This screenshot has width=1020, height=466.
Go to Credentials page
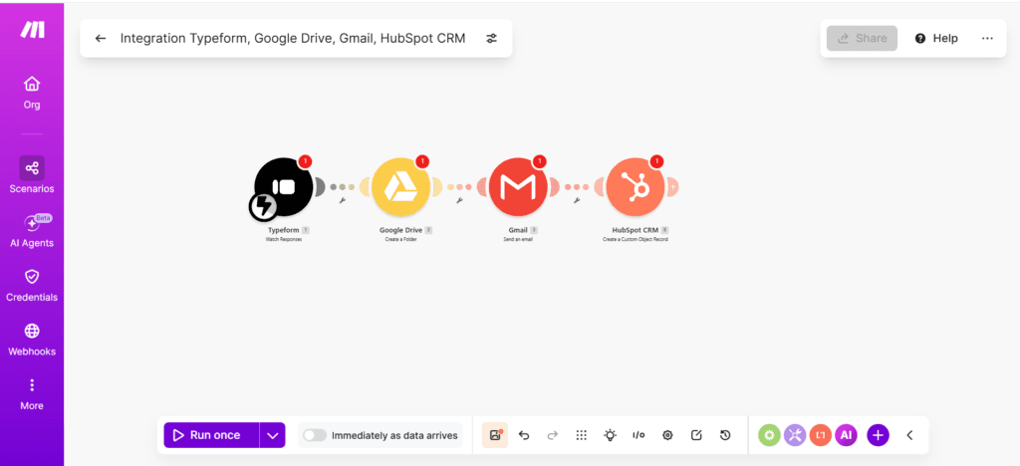click(x=32, y=286)
